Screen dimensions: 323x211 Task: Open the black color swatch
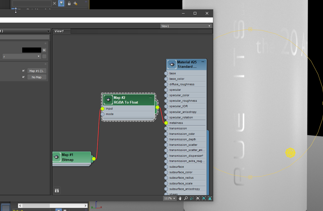[31, 50]
